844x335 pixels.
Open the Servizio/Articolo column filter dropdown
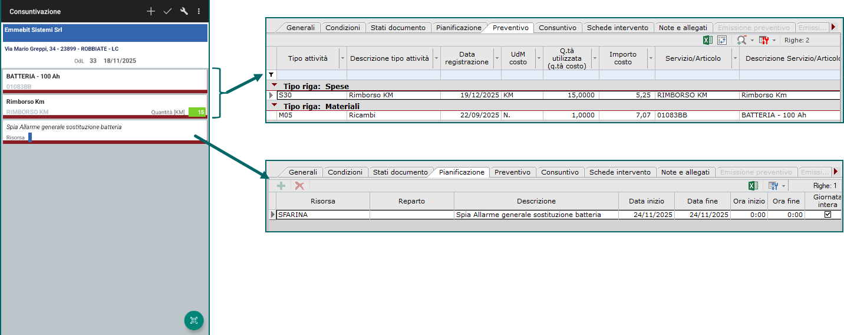[x=735, y=58]
